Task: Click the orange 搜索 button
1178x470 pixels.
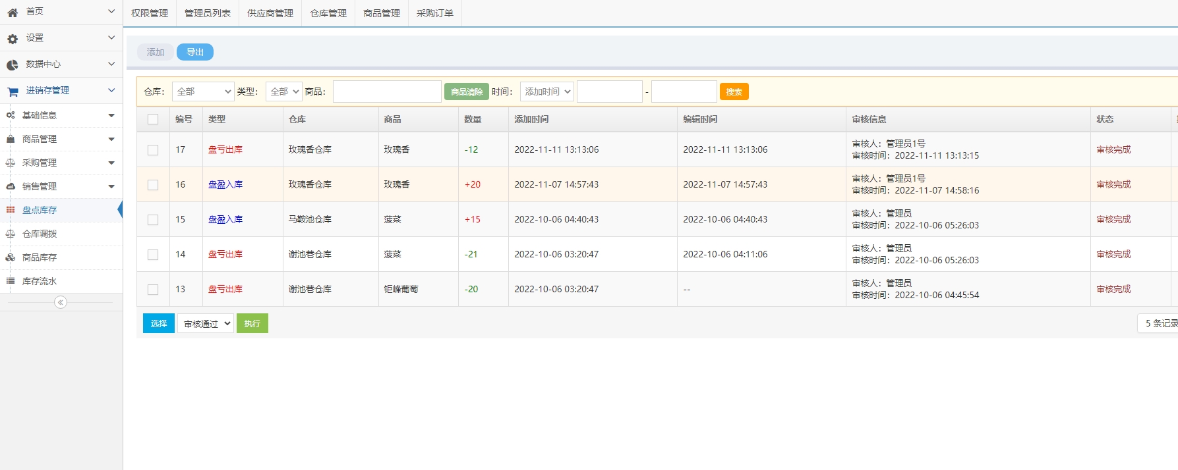Action: pos(734,91)
